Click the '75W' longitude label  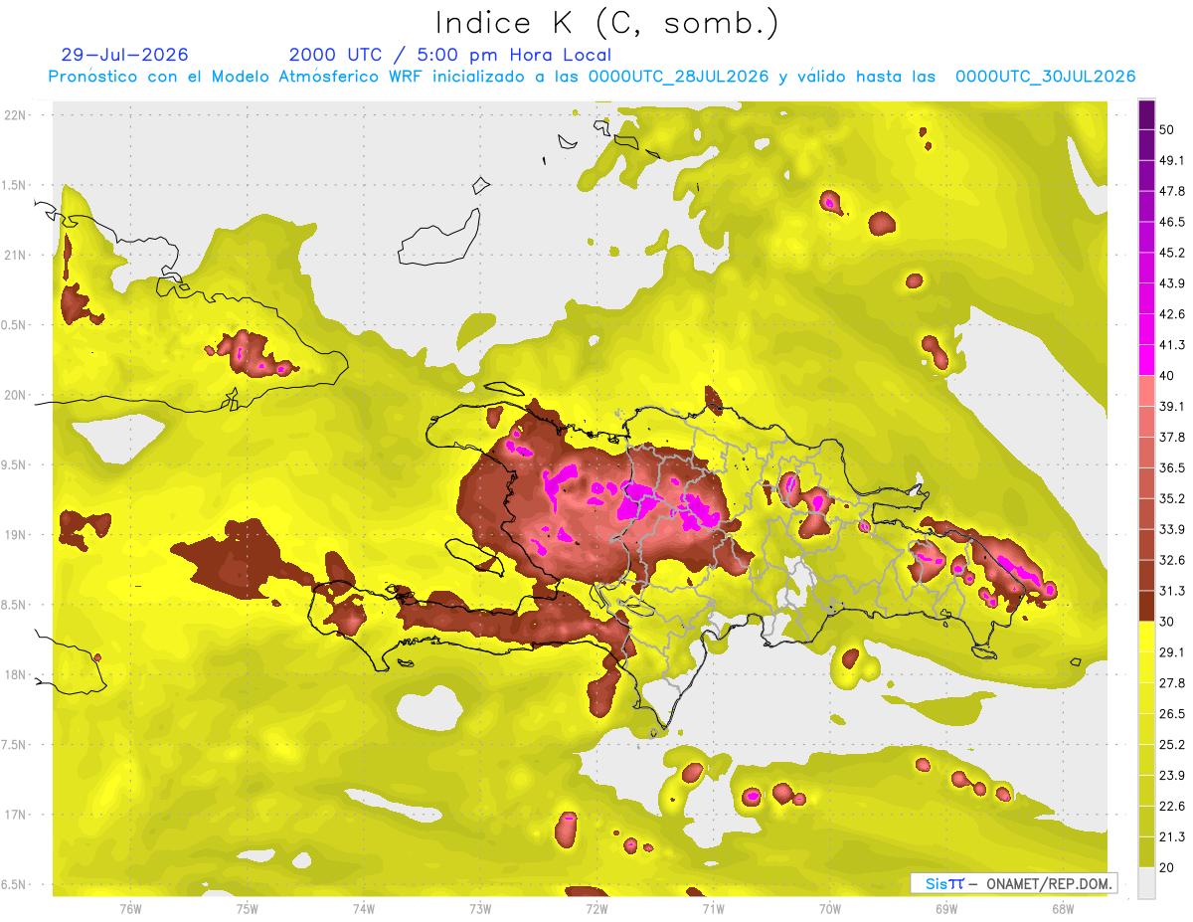tap(248, 907)
